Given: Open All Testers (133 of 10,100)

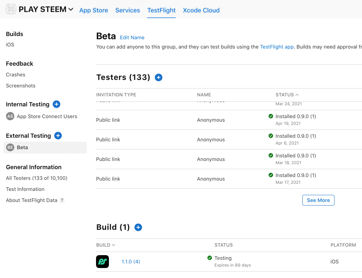Looking at the screenshot, I should (x=37, y=178).
